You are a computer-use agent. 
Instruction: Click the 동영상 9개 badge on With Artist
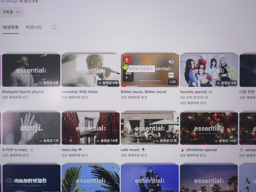(108, 83)
